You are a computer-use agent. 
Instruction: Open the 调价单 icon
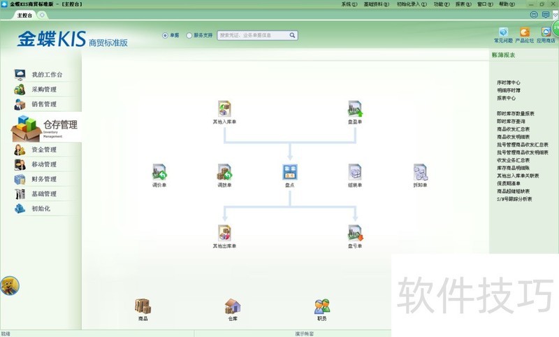tap(159, 172)
